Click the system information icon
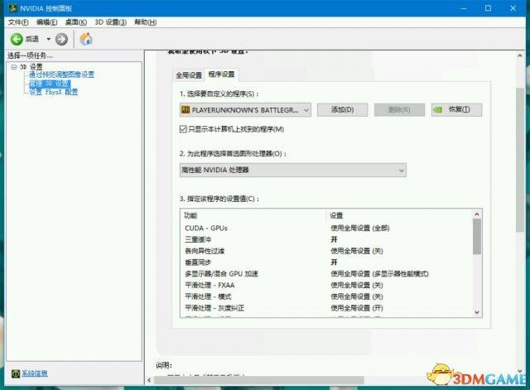 point(16,373)
